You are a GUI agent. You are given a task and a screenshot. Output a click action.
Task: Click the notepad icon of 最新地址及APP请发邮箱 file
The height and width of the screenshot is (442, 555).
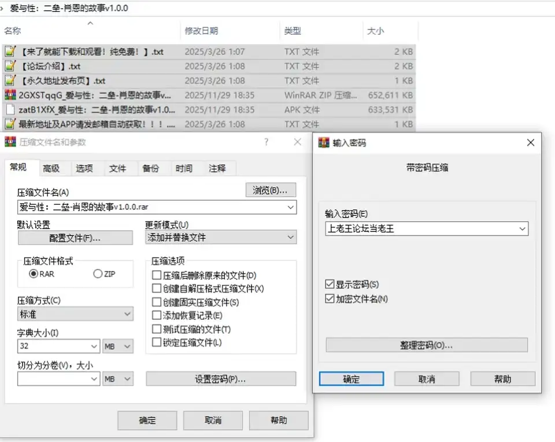pyautogui.click(x=10, y=124)
